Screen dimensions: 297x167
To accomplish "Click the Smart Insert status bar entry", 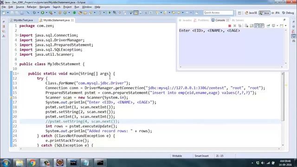I will 201,156.
